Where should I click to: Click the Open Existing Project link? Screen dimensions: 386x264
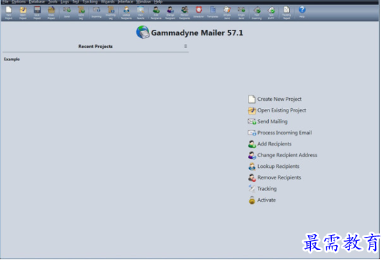[277, 110]
